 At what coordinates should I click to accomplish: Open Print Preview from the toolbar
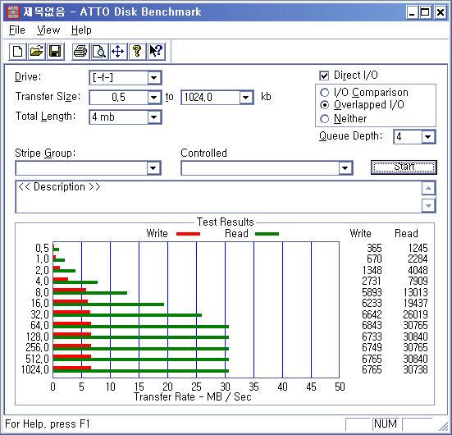tap(99, 52)
